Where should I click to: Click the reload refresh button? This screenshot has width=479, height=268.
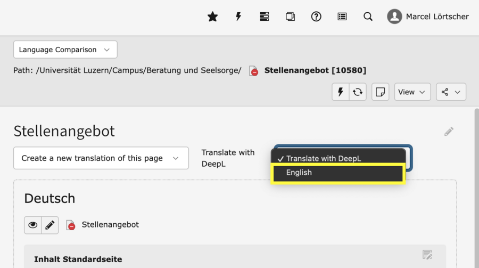coord(358,92)
